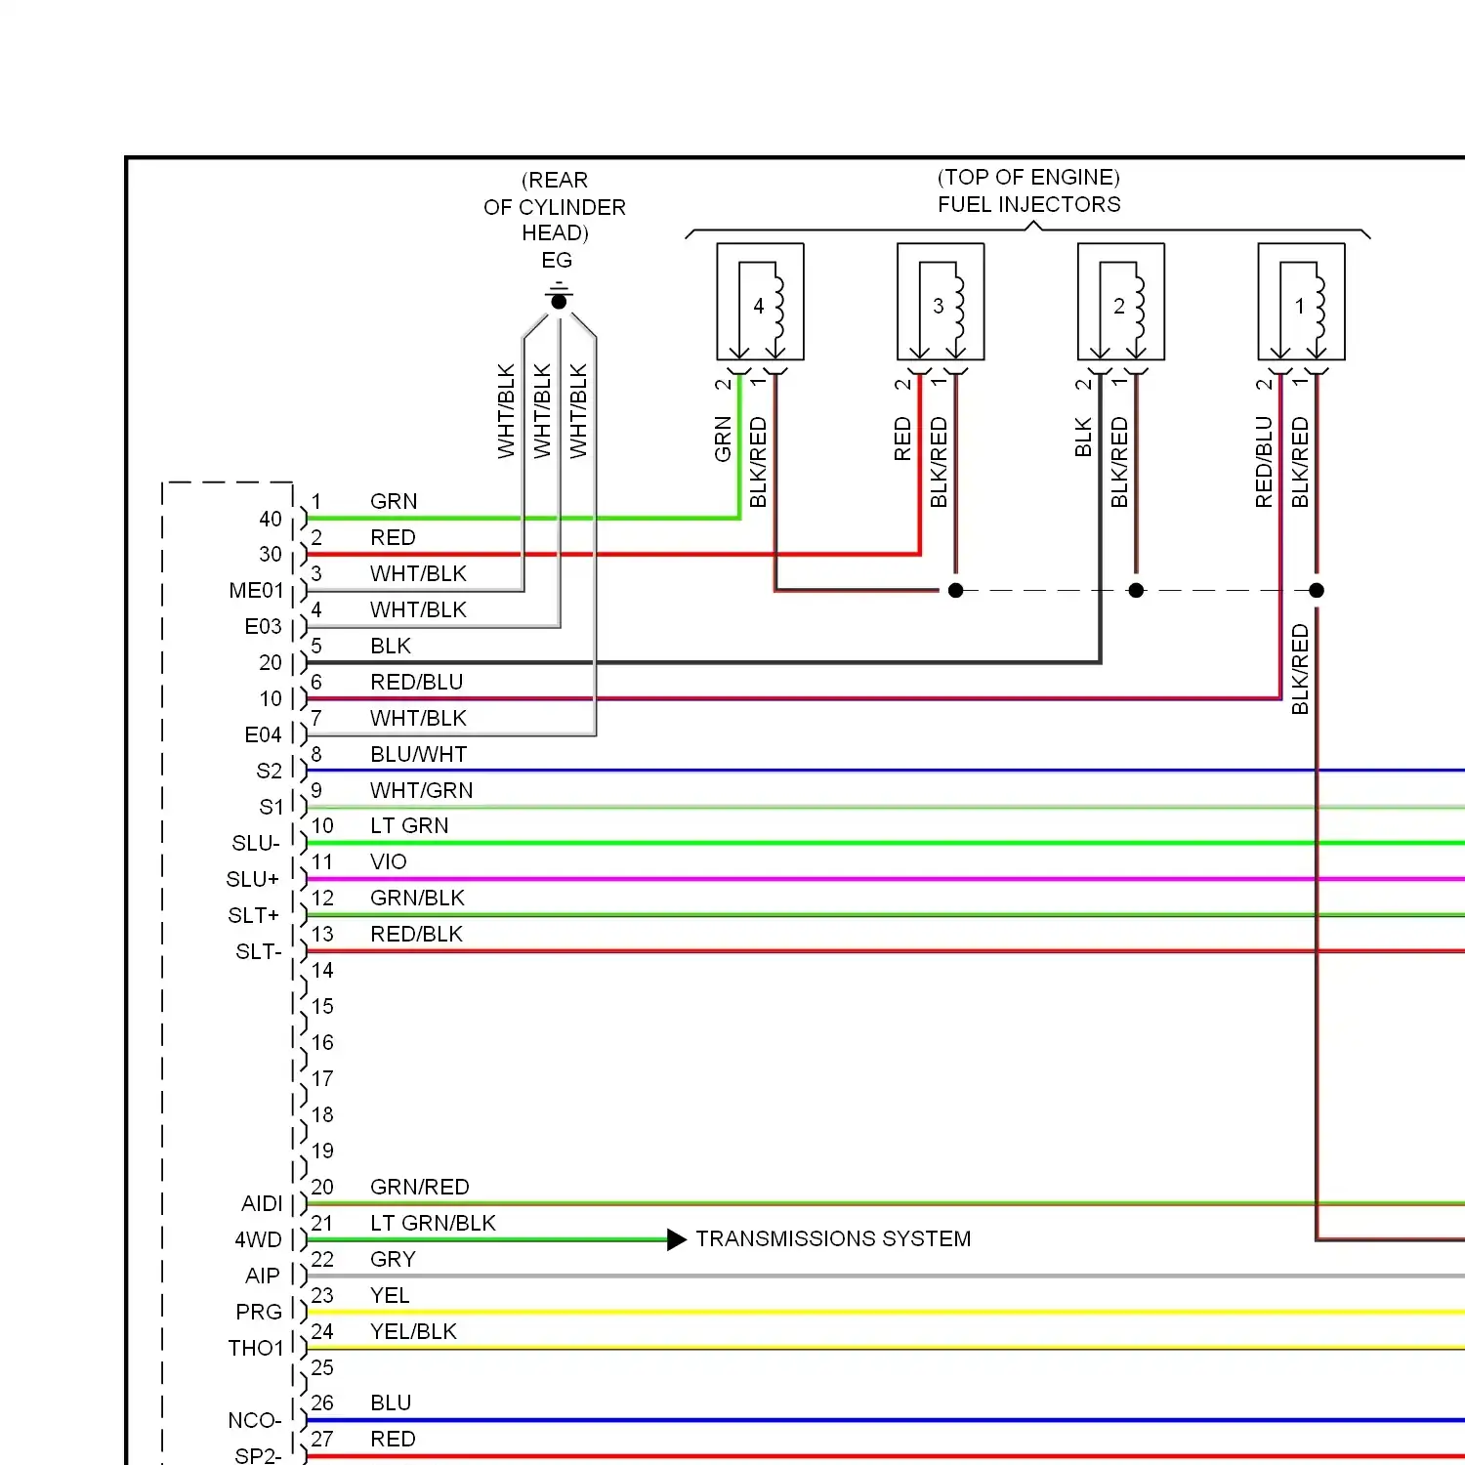Select the TRANSMISSIONS SYSTEM reference label
The width and height of the screenshot is (1465, 1465).
833,1238
